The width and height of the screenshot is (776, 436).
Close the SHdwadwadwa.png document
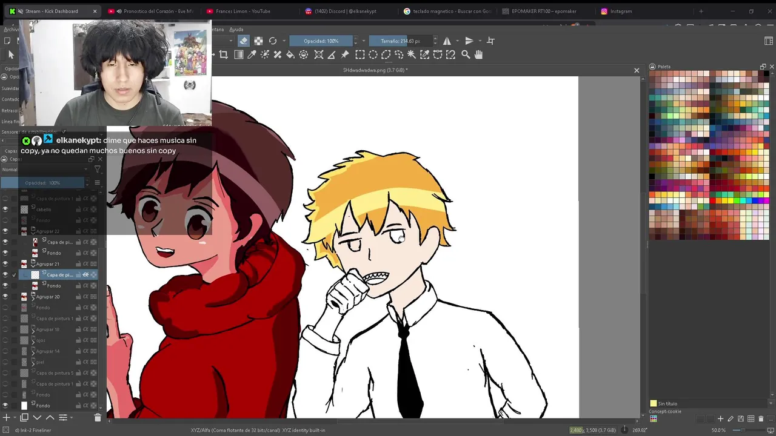(637, 70)
